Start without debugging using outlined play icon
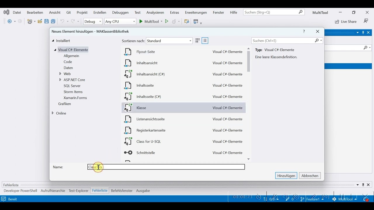Screen dimensions: 374x210 (167, 21)
